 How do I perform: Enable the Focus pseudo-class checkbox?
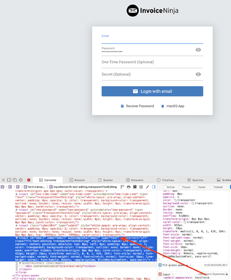[181, 187]
